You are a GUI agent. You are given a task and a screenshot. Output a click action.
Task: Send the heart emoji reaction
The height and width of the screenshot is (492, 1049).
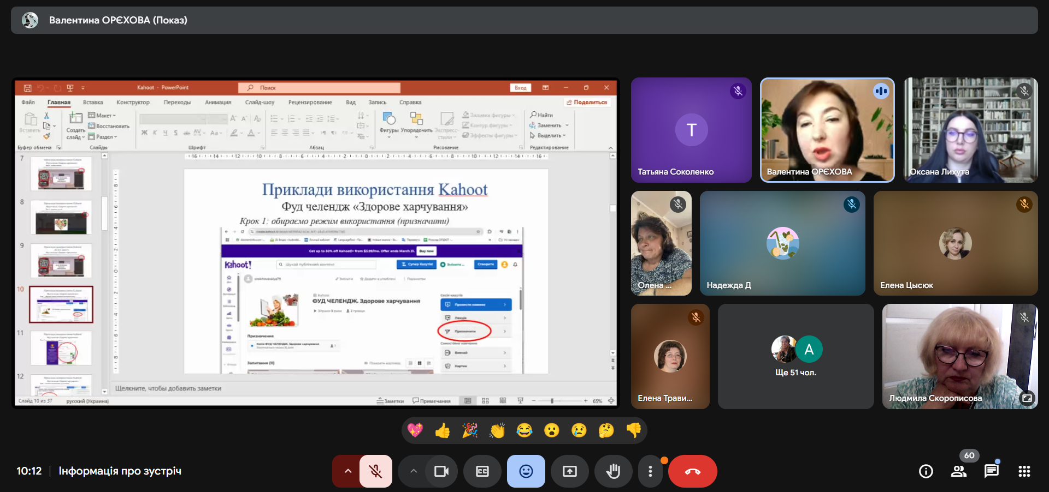(415, 430)
